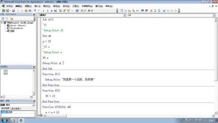
Task: Click View Code icon in project panel
Action: pos(3,18)
